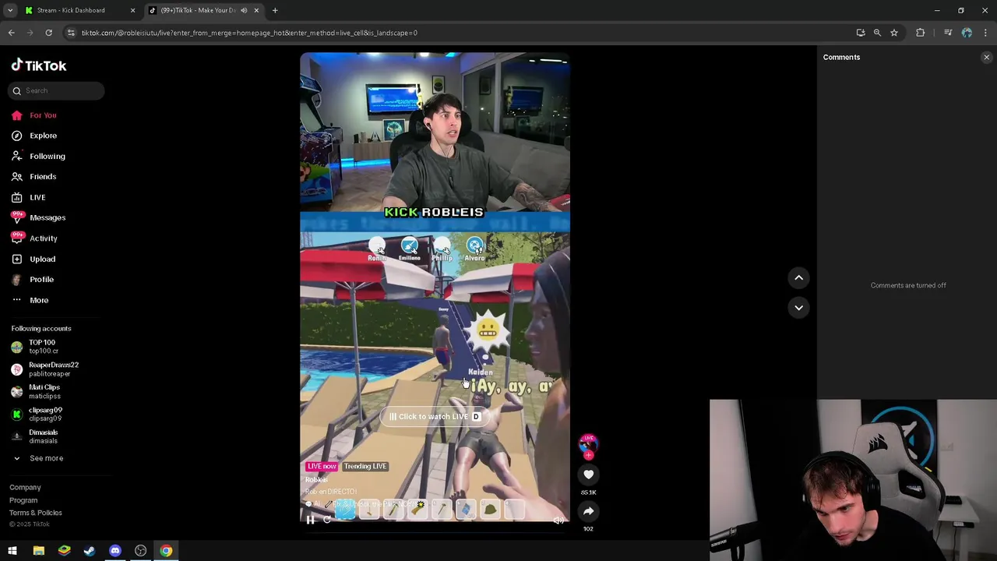Image resolution: width=997 pixels, height=561 pixels.
Task: Bookmark this page with star icon
Action: (894, 33)
